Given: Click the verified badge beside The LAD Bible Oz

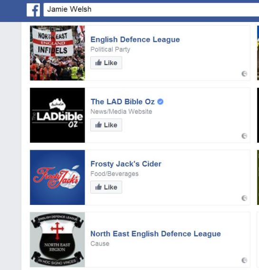Looking at the screenshot, I should [160, 102].
